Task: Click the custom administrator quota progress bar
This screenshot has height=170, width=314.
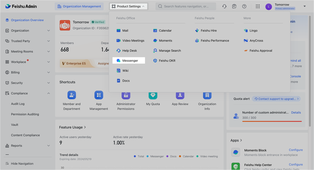Action: point(272,121)
